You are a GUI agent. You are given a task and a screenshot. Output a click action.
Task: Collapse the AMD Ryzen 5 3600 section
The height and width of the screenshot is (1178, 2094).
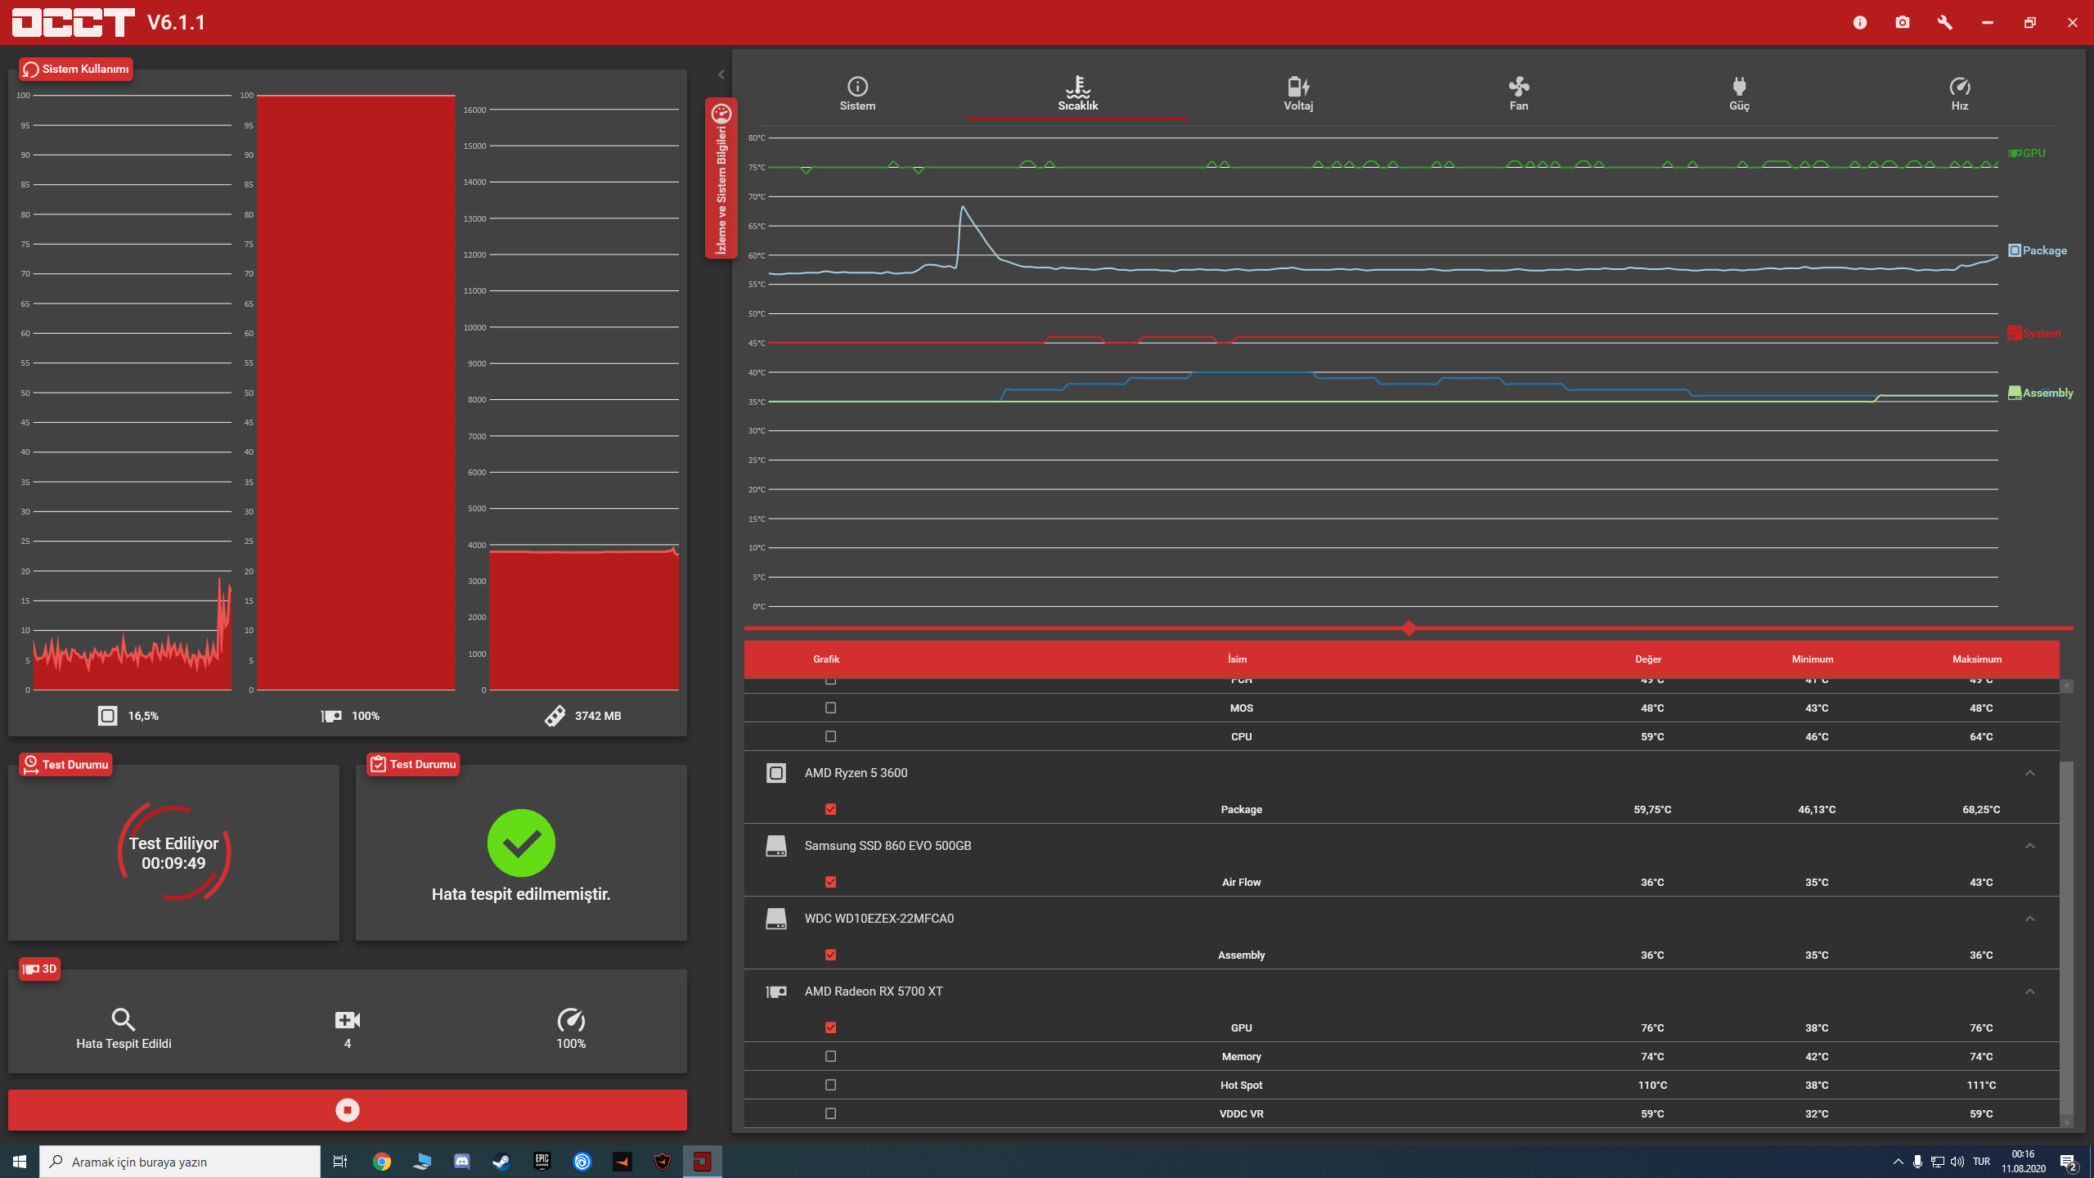(x=2029, y=773)
